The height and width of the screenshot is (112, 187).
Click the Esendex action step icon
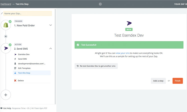[6, 48]
